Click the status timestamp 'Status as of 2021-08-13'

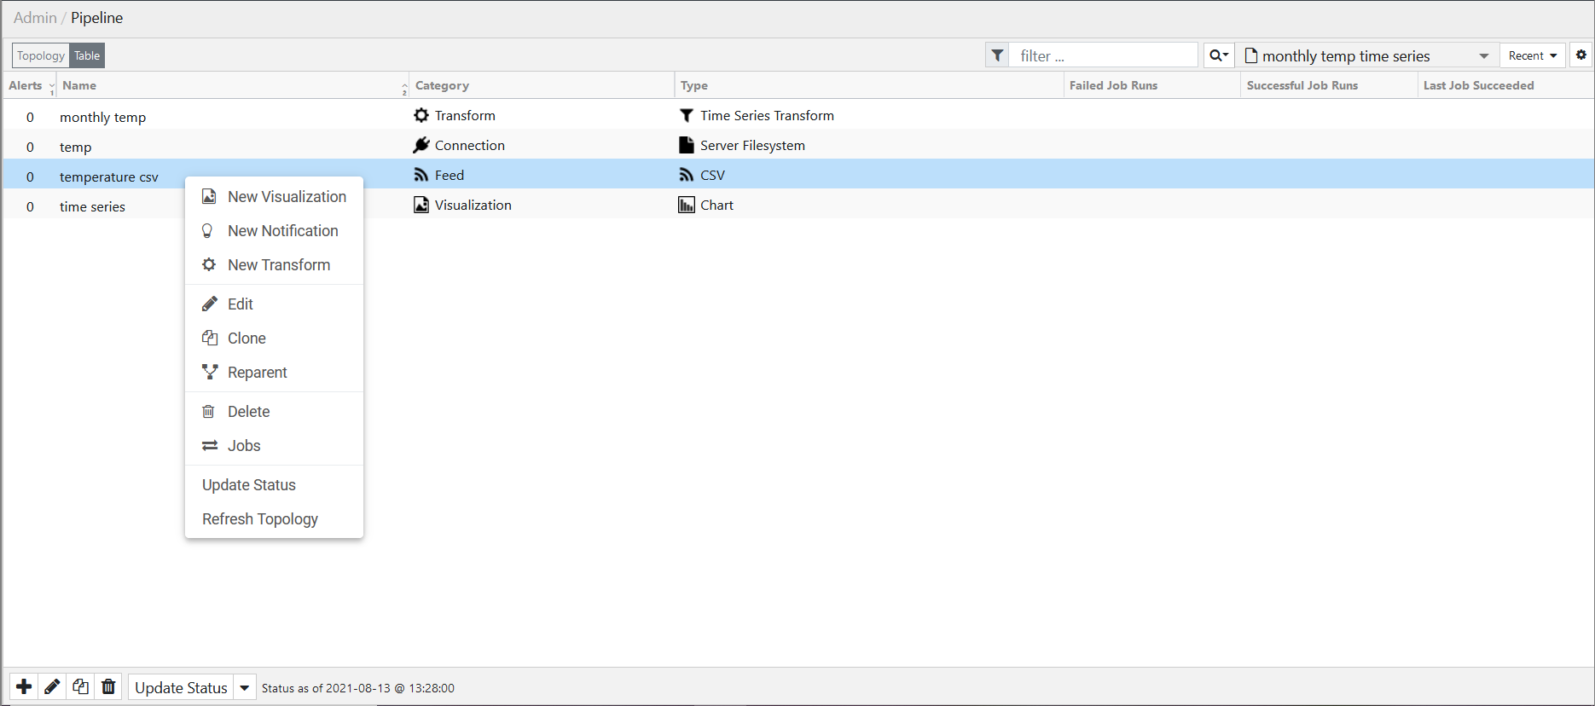pyautogui.click(x=358, y=688)
